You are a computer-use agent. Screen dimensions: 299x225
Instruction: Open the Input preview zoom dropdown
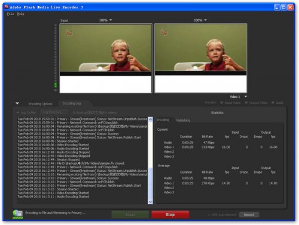pos(105,20)
